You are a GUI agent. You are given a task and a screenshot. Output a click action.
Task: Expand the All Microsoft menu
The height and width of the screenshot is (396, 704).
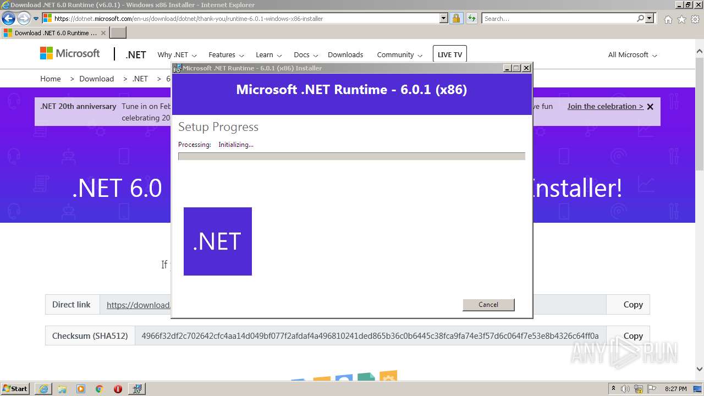(x=632, y=55)
